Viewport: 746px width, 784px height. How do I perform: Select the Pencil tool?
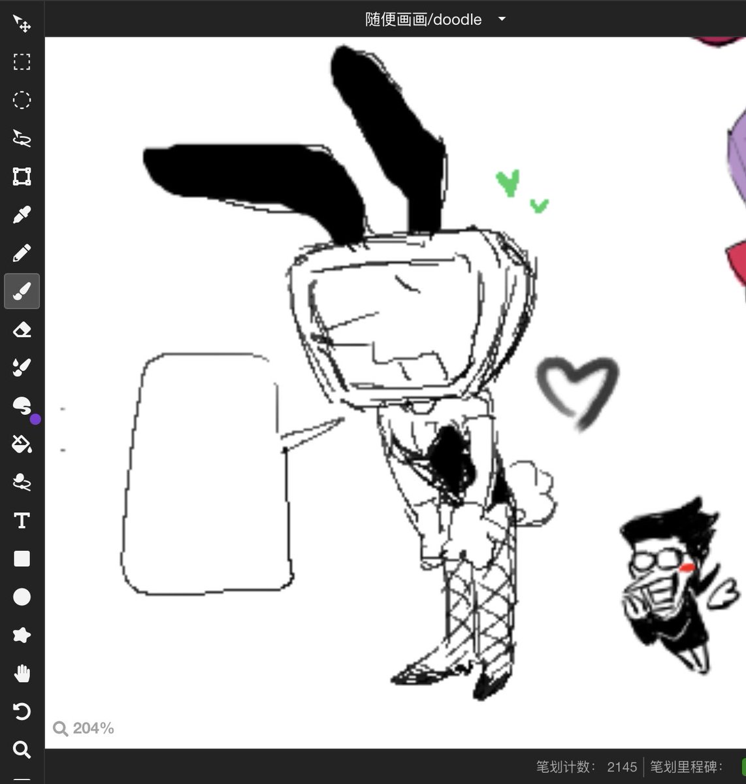pyautogui.click(x=22, y=253)
